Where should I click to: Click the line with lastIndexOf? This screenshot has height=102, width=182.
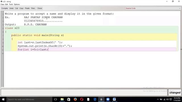(x=40, y=42)
